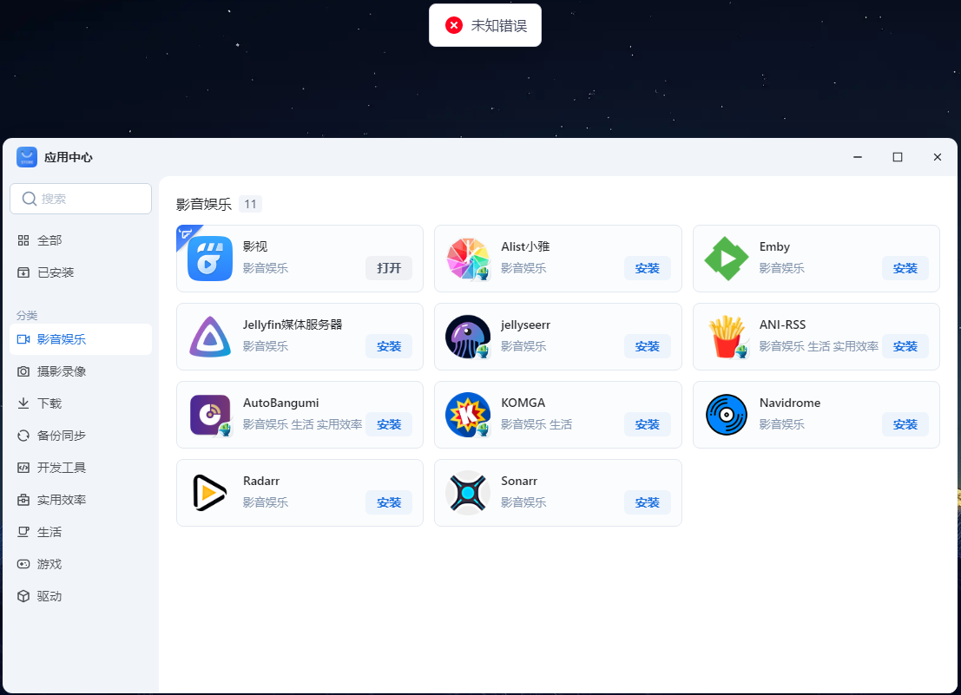Open the installed 影视 app with 打开
Viewport: 961px width, 695px height.
(x=389, y=268)
